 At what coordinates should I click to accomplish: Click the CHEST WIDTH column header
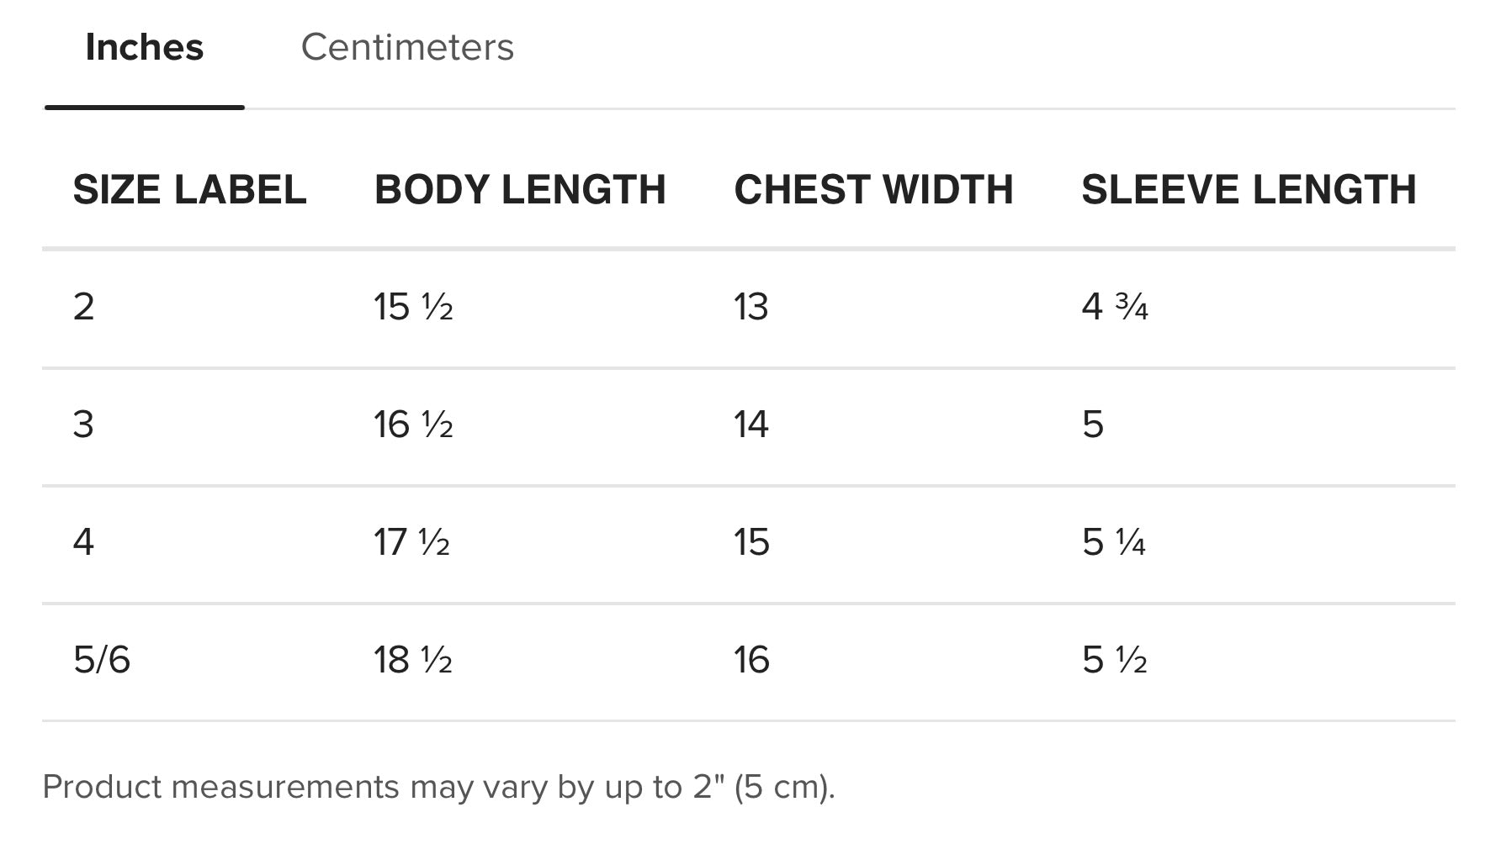(873, 189)
